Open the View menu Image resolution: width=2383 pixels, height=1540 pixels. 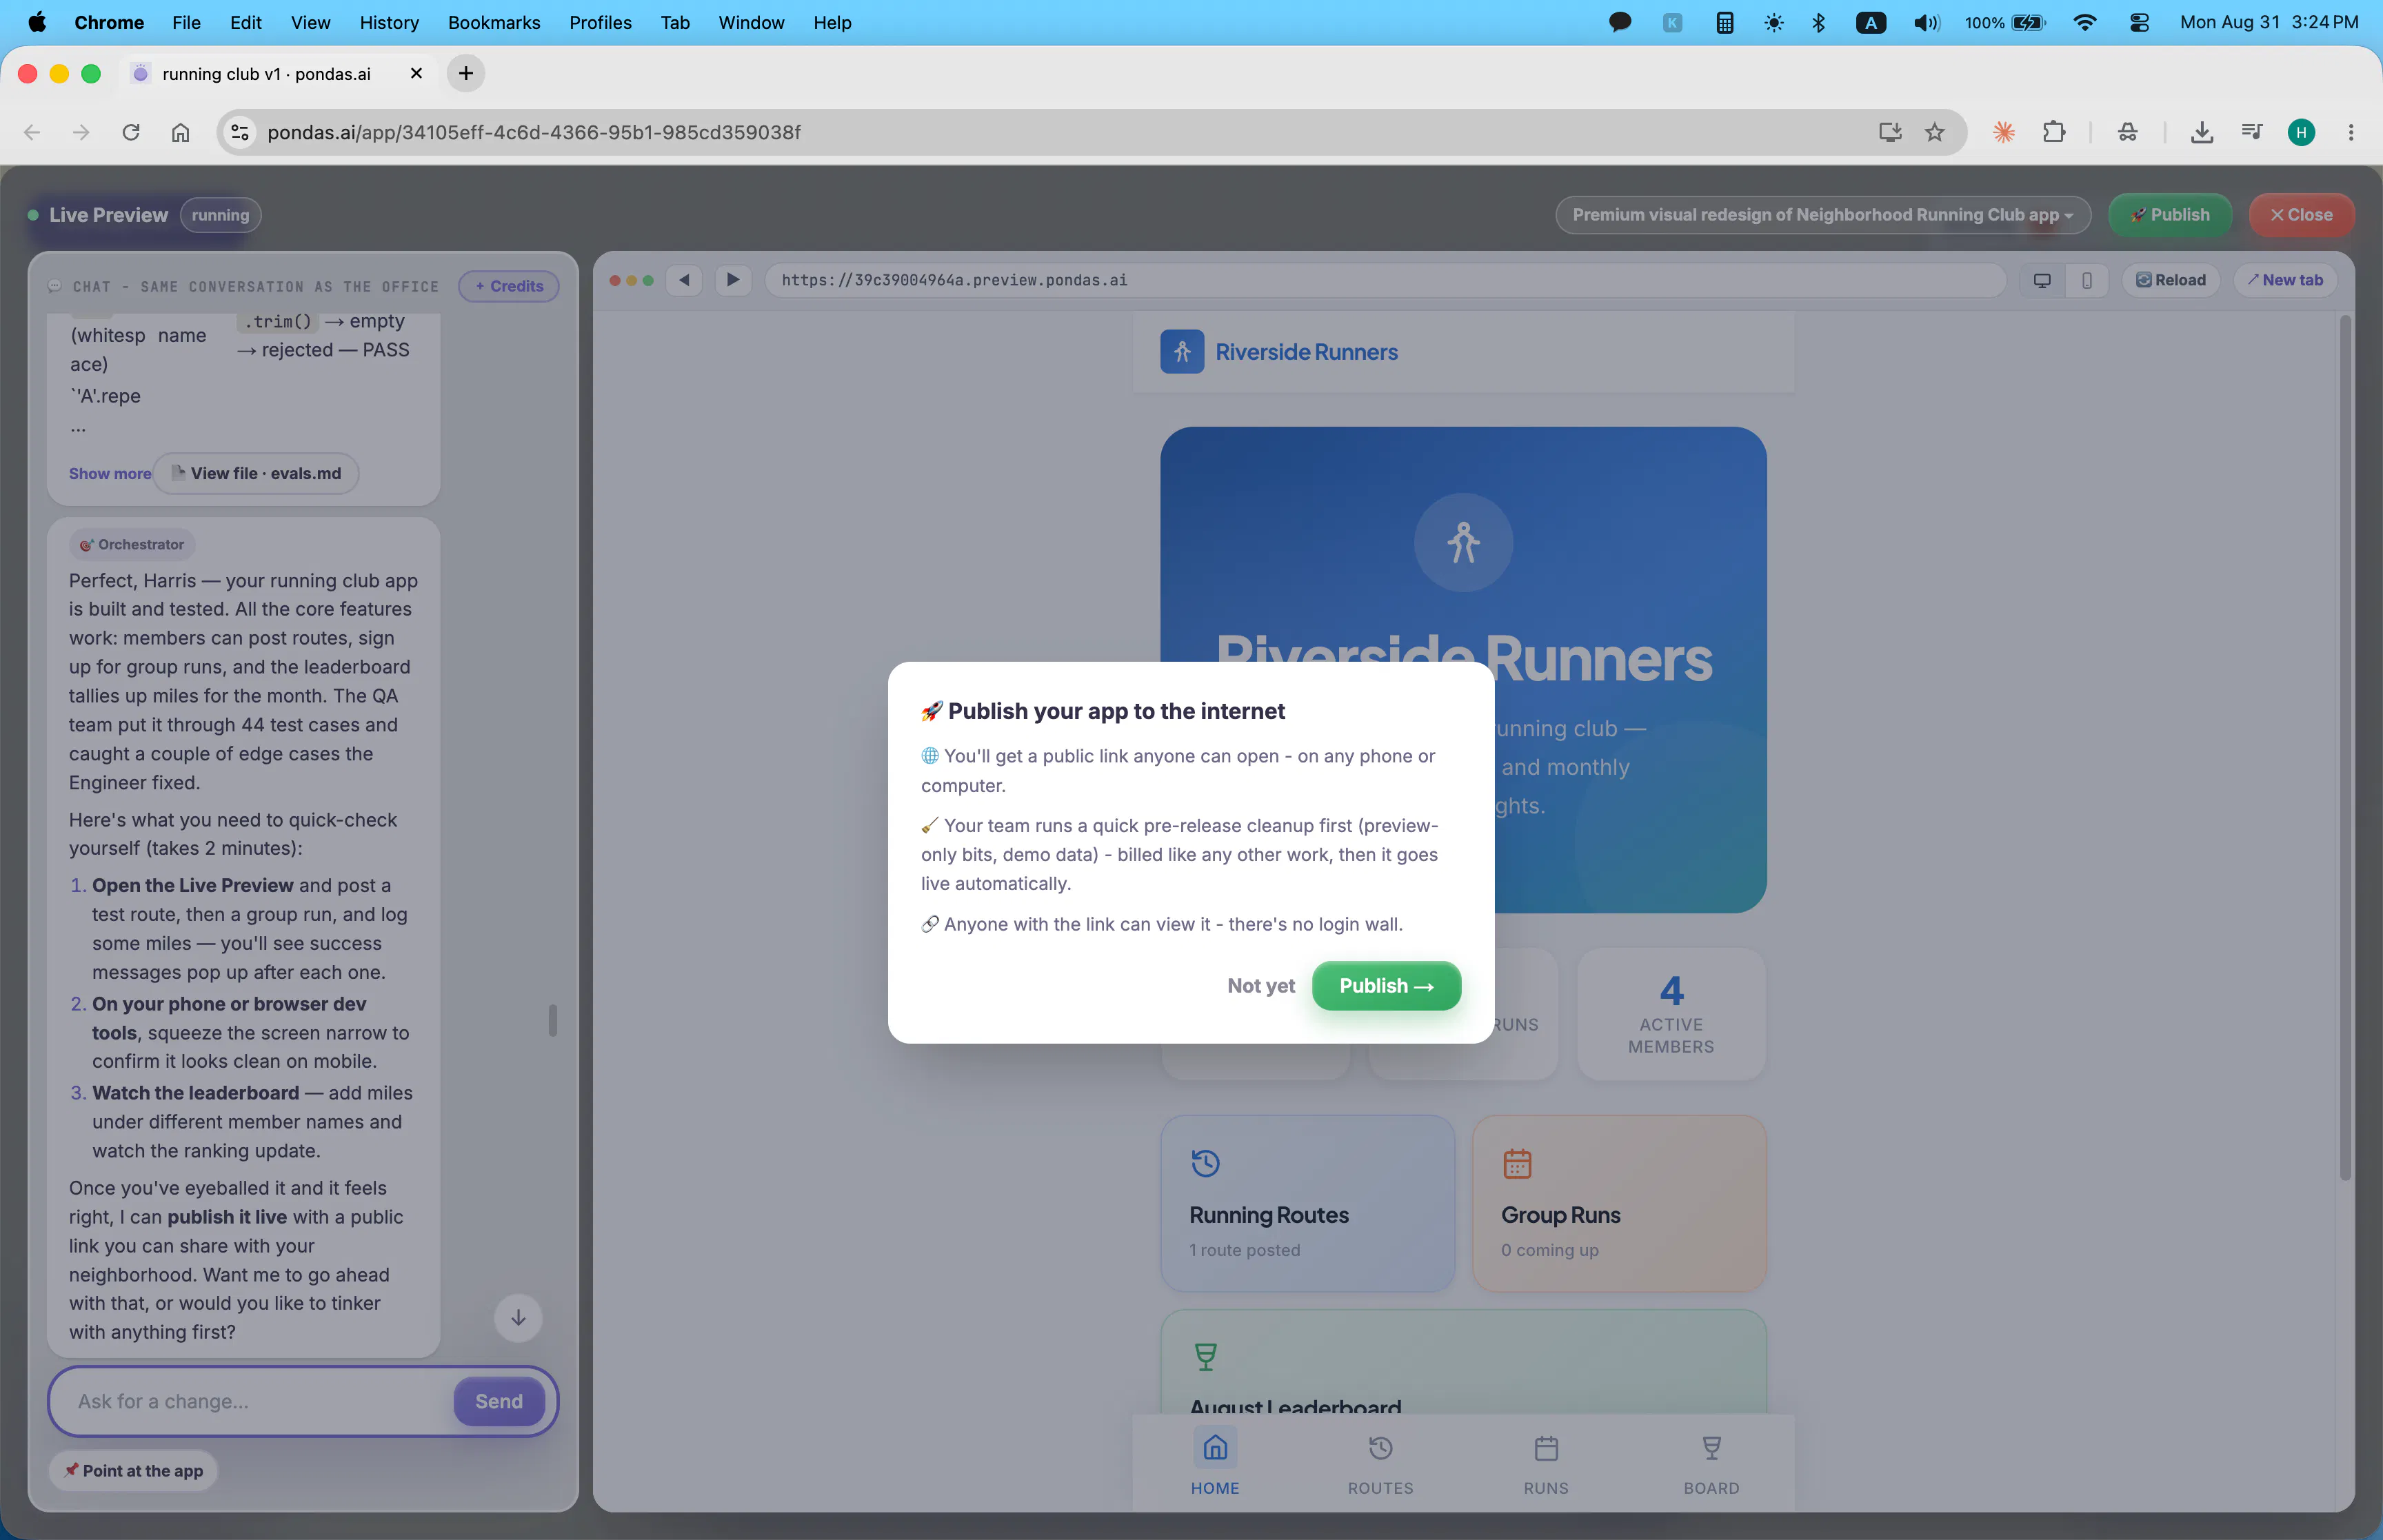pos(310,22)
